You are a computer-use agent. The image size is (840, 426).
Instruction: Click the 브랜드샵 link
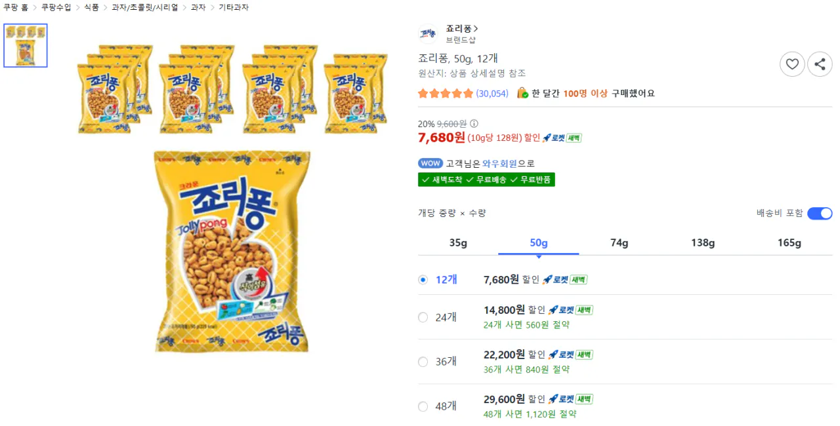[x=460, y=39]
